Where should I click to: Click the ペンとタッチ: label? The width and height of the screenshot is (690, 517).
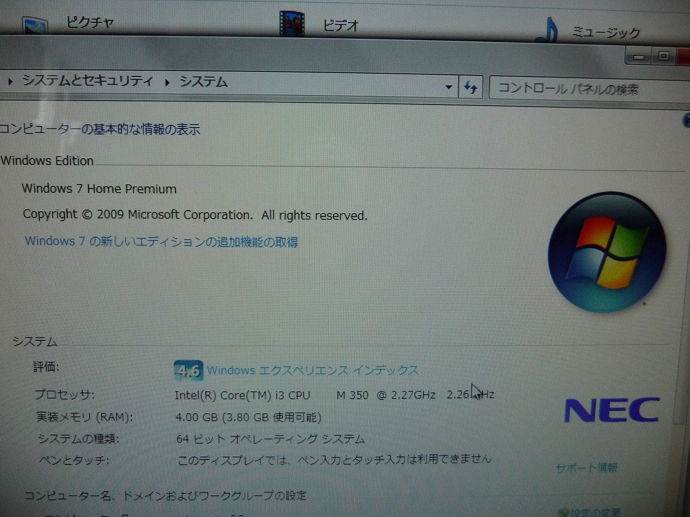[x=74, y=460]
